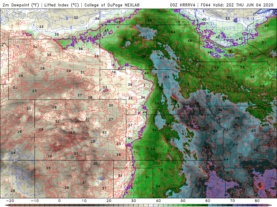Click the dewpoint value 19 on the map
The width and height of the screenshot is (277, 207).
point(178,22)
